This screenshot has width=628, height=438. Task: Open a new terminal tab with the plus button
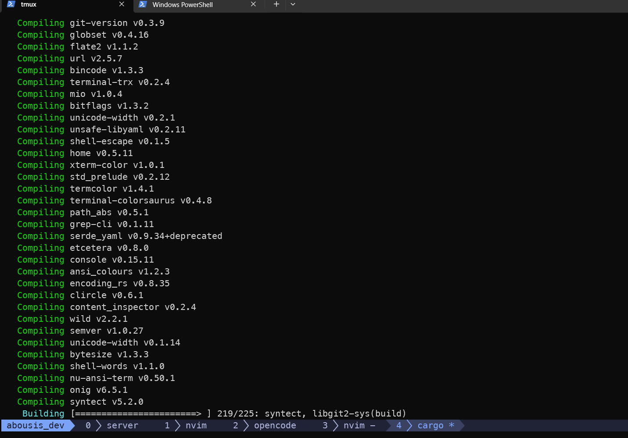276,4
